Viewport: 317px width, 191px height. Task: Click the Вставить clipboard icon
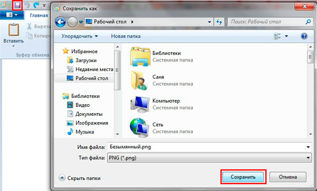14,29
